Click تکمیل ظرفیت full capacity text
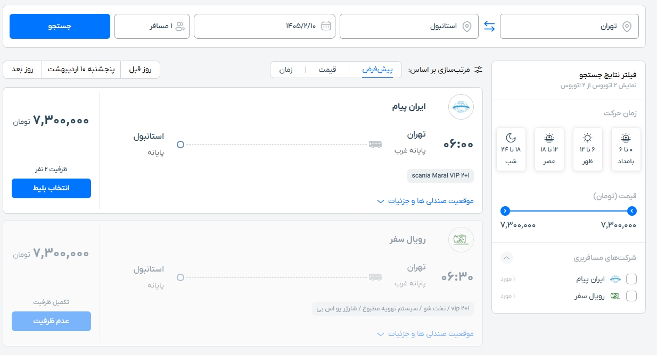The width and height of the screenshot is (657, 355). 51,302
